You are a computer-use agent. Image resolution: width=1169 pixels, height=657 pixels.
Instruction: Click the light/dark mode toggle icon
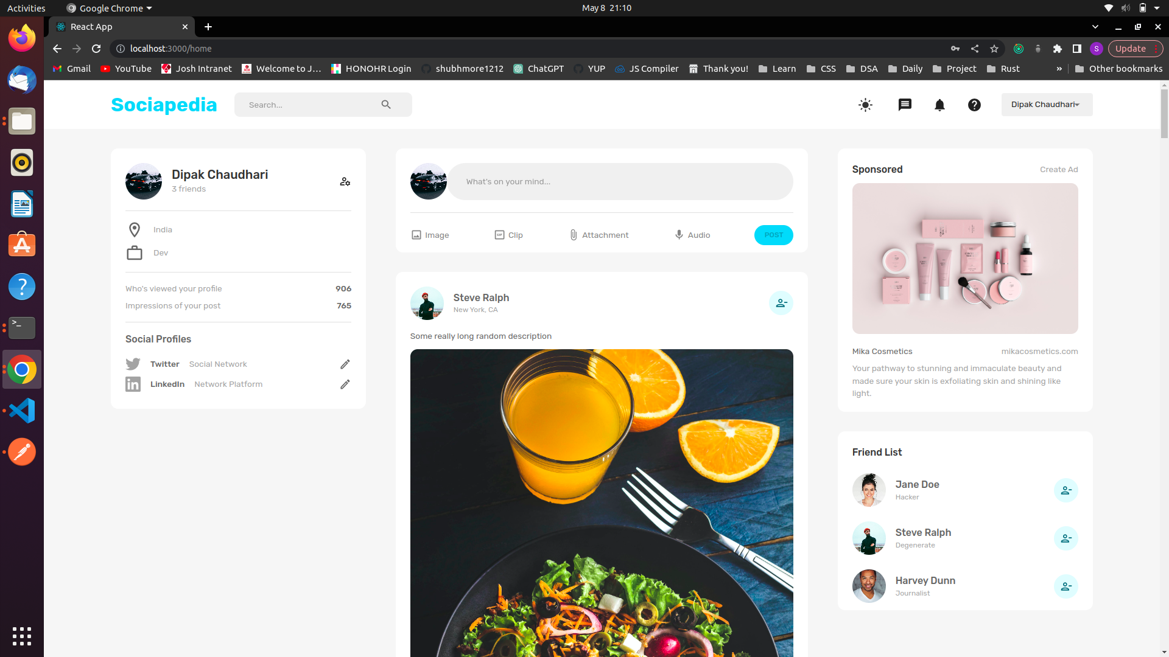866,104
